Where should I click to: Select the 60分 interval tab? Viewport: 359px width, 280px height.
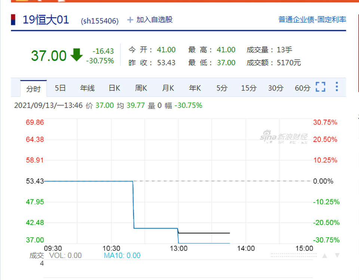(303, 88)
